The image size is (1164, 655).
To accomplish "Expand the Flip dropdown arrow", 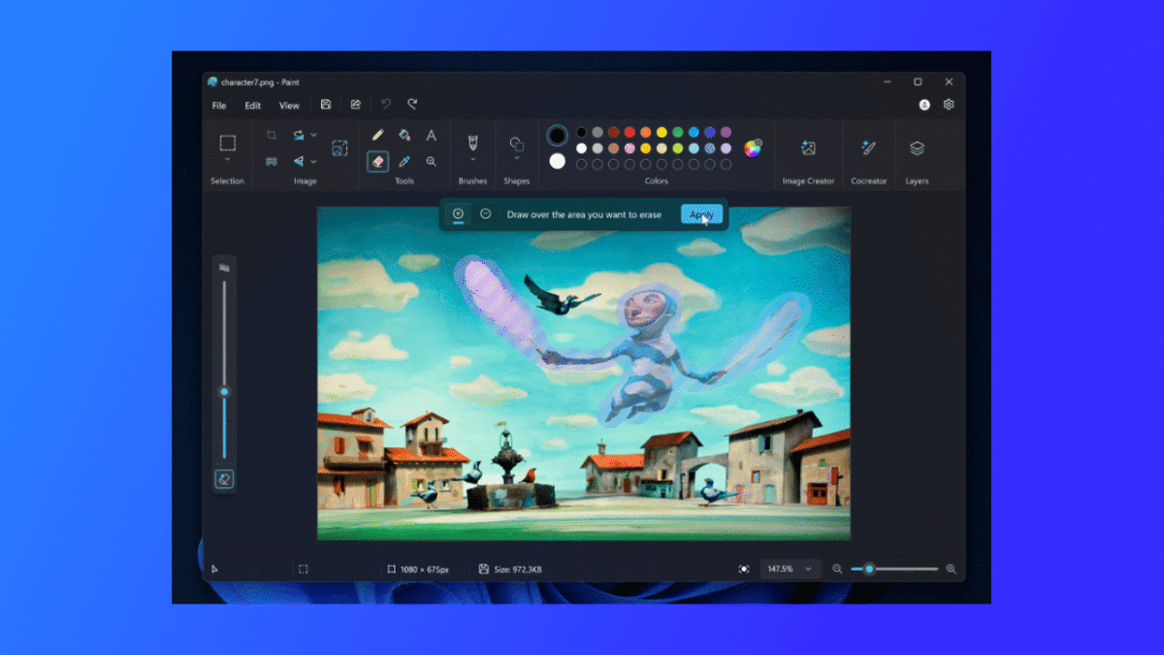I will pos(314,161).
